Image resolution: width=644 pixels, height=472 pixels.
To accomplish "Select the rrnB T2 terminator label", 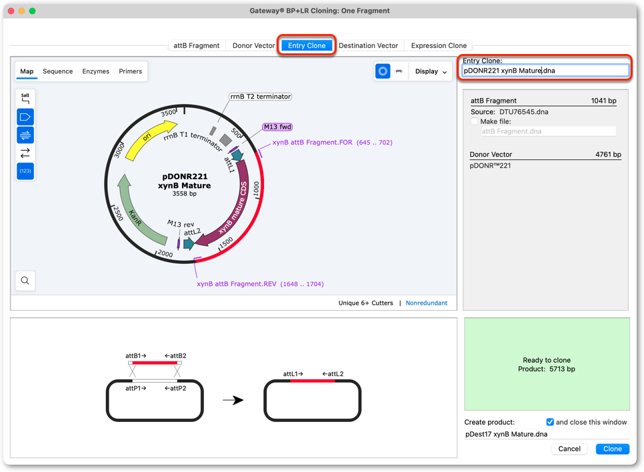I will coord(261,97).
